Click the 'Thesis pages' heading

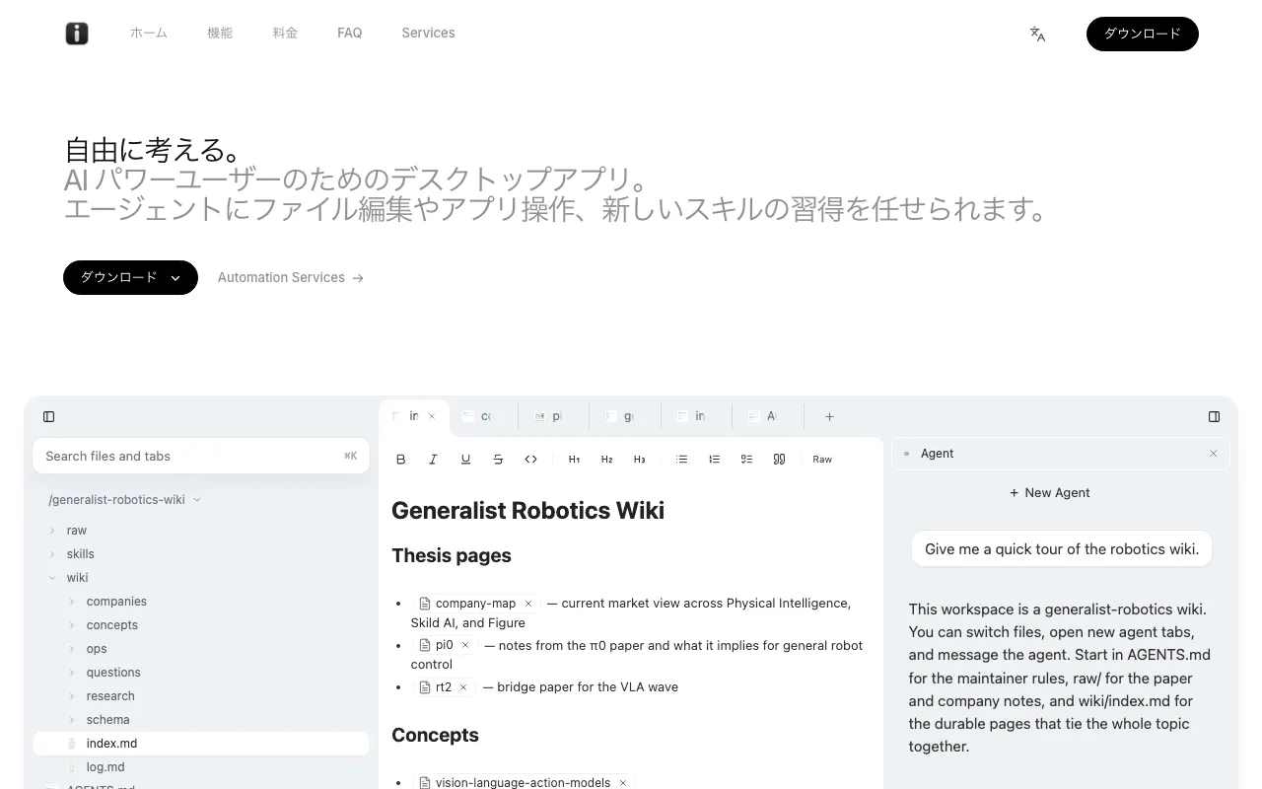(452, 556)
